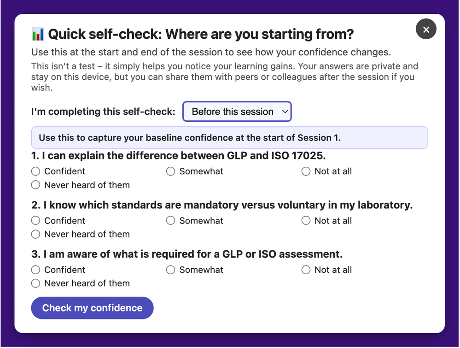Viewport: 460px width, 348px height.
Task: Choose Never heard of them for question 3
Action: click(36, 283)
